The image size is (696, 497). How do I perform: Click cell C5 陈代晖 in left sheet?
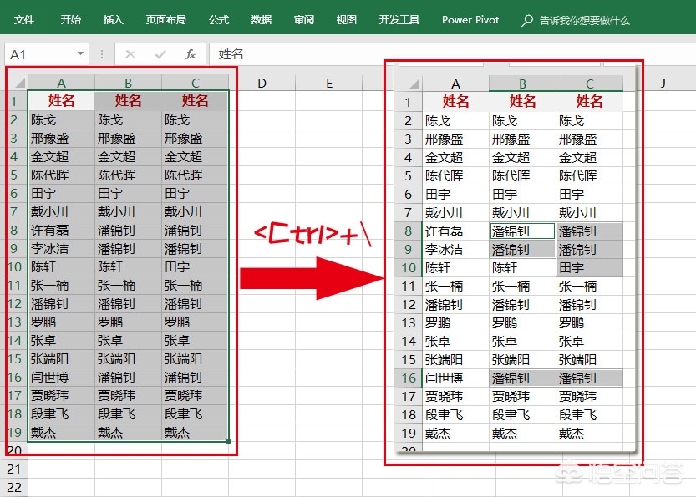[x=196, y=175]
